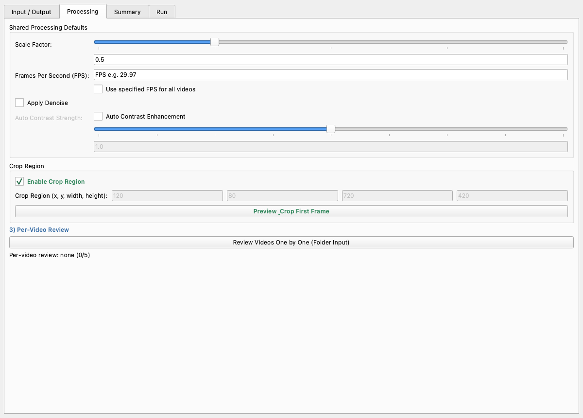Switch to the Input / Output tab

[x=31, y=12]
